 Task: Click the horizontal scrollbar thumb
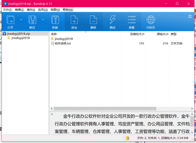pos(105,109)
